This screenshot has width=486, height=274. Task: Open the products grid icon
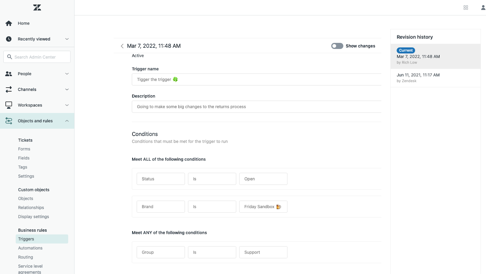click(x=466, y=8)
